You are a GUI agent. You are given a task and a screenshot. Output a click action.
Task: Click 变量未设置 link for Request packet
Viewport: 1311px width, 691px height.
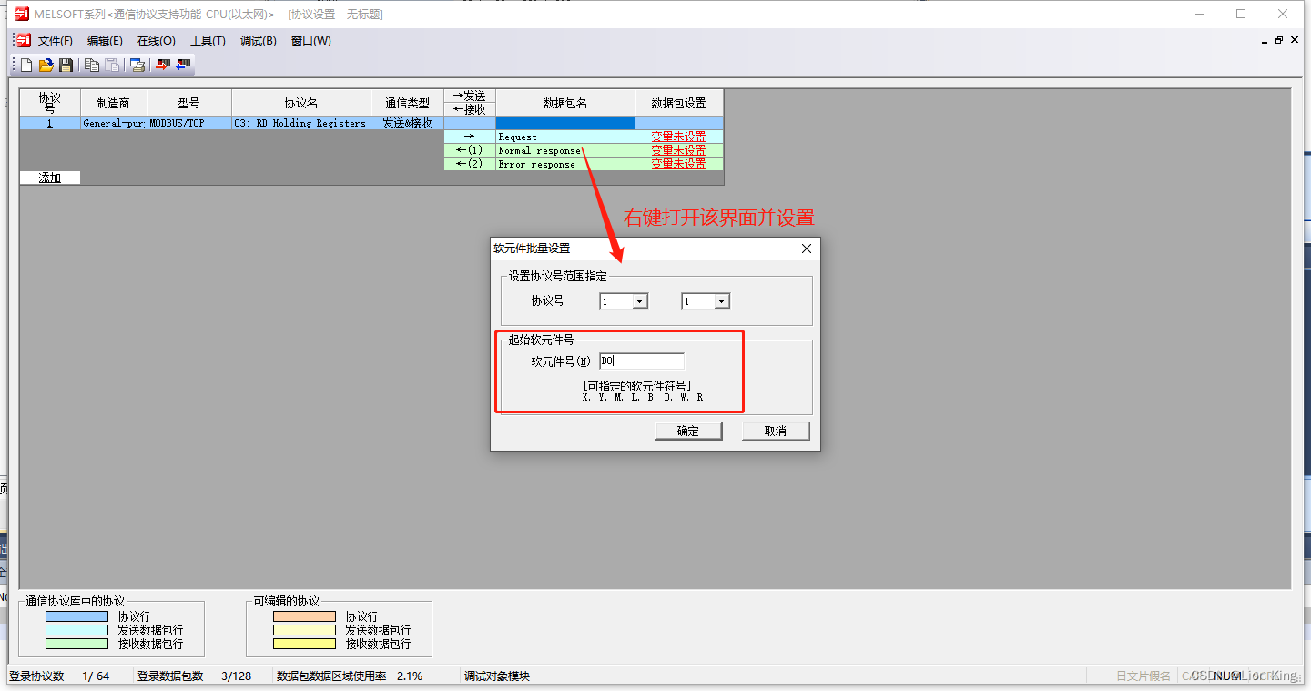coord(677,137)
